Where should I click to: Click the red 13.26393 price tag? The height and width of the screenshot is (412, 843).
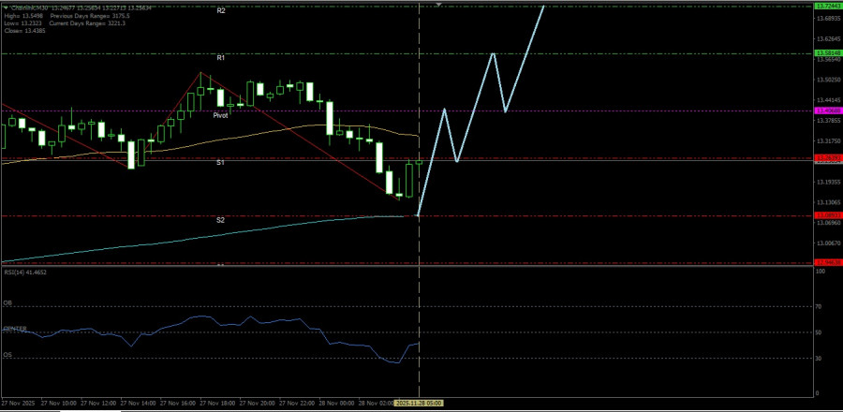[827, 158]
